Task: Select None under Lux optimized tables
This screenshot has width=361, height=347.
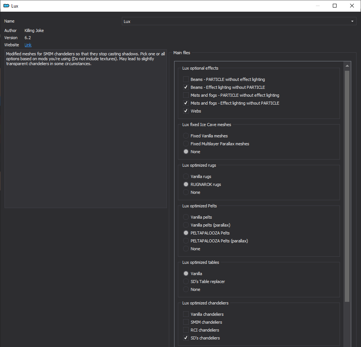Action: pyautogui.click(x=186, y=289)
